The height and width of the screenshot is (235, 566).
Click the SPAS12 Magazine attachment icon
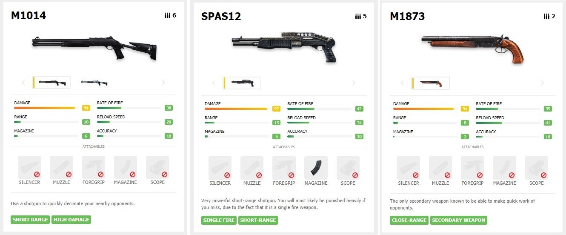click(x=316, y=168)
